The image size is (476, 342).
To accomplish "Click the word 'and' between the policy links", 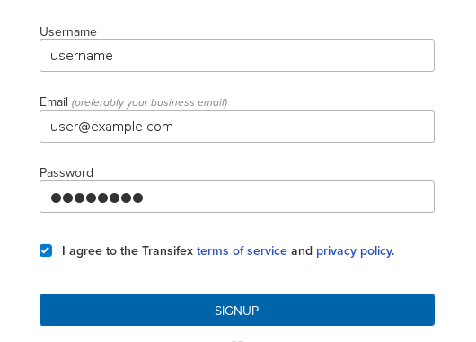I will point(302,251).
